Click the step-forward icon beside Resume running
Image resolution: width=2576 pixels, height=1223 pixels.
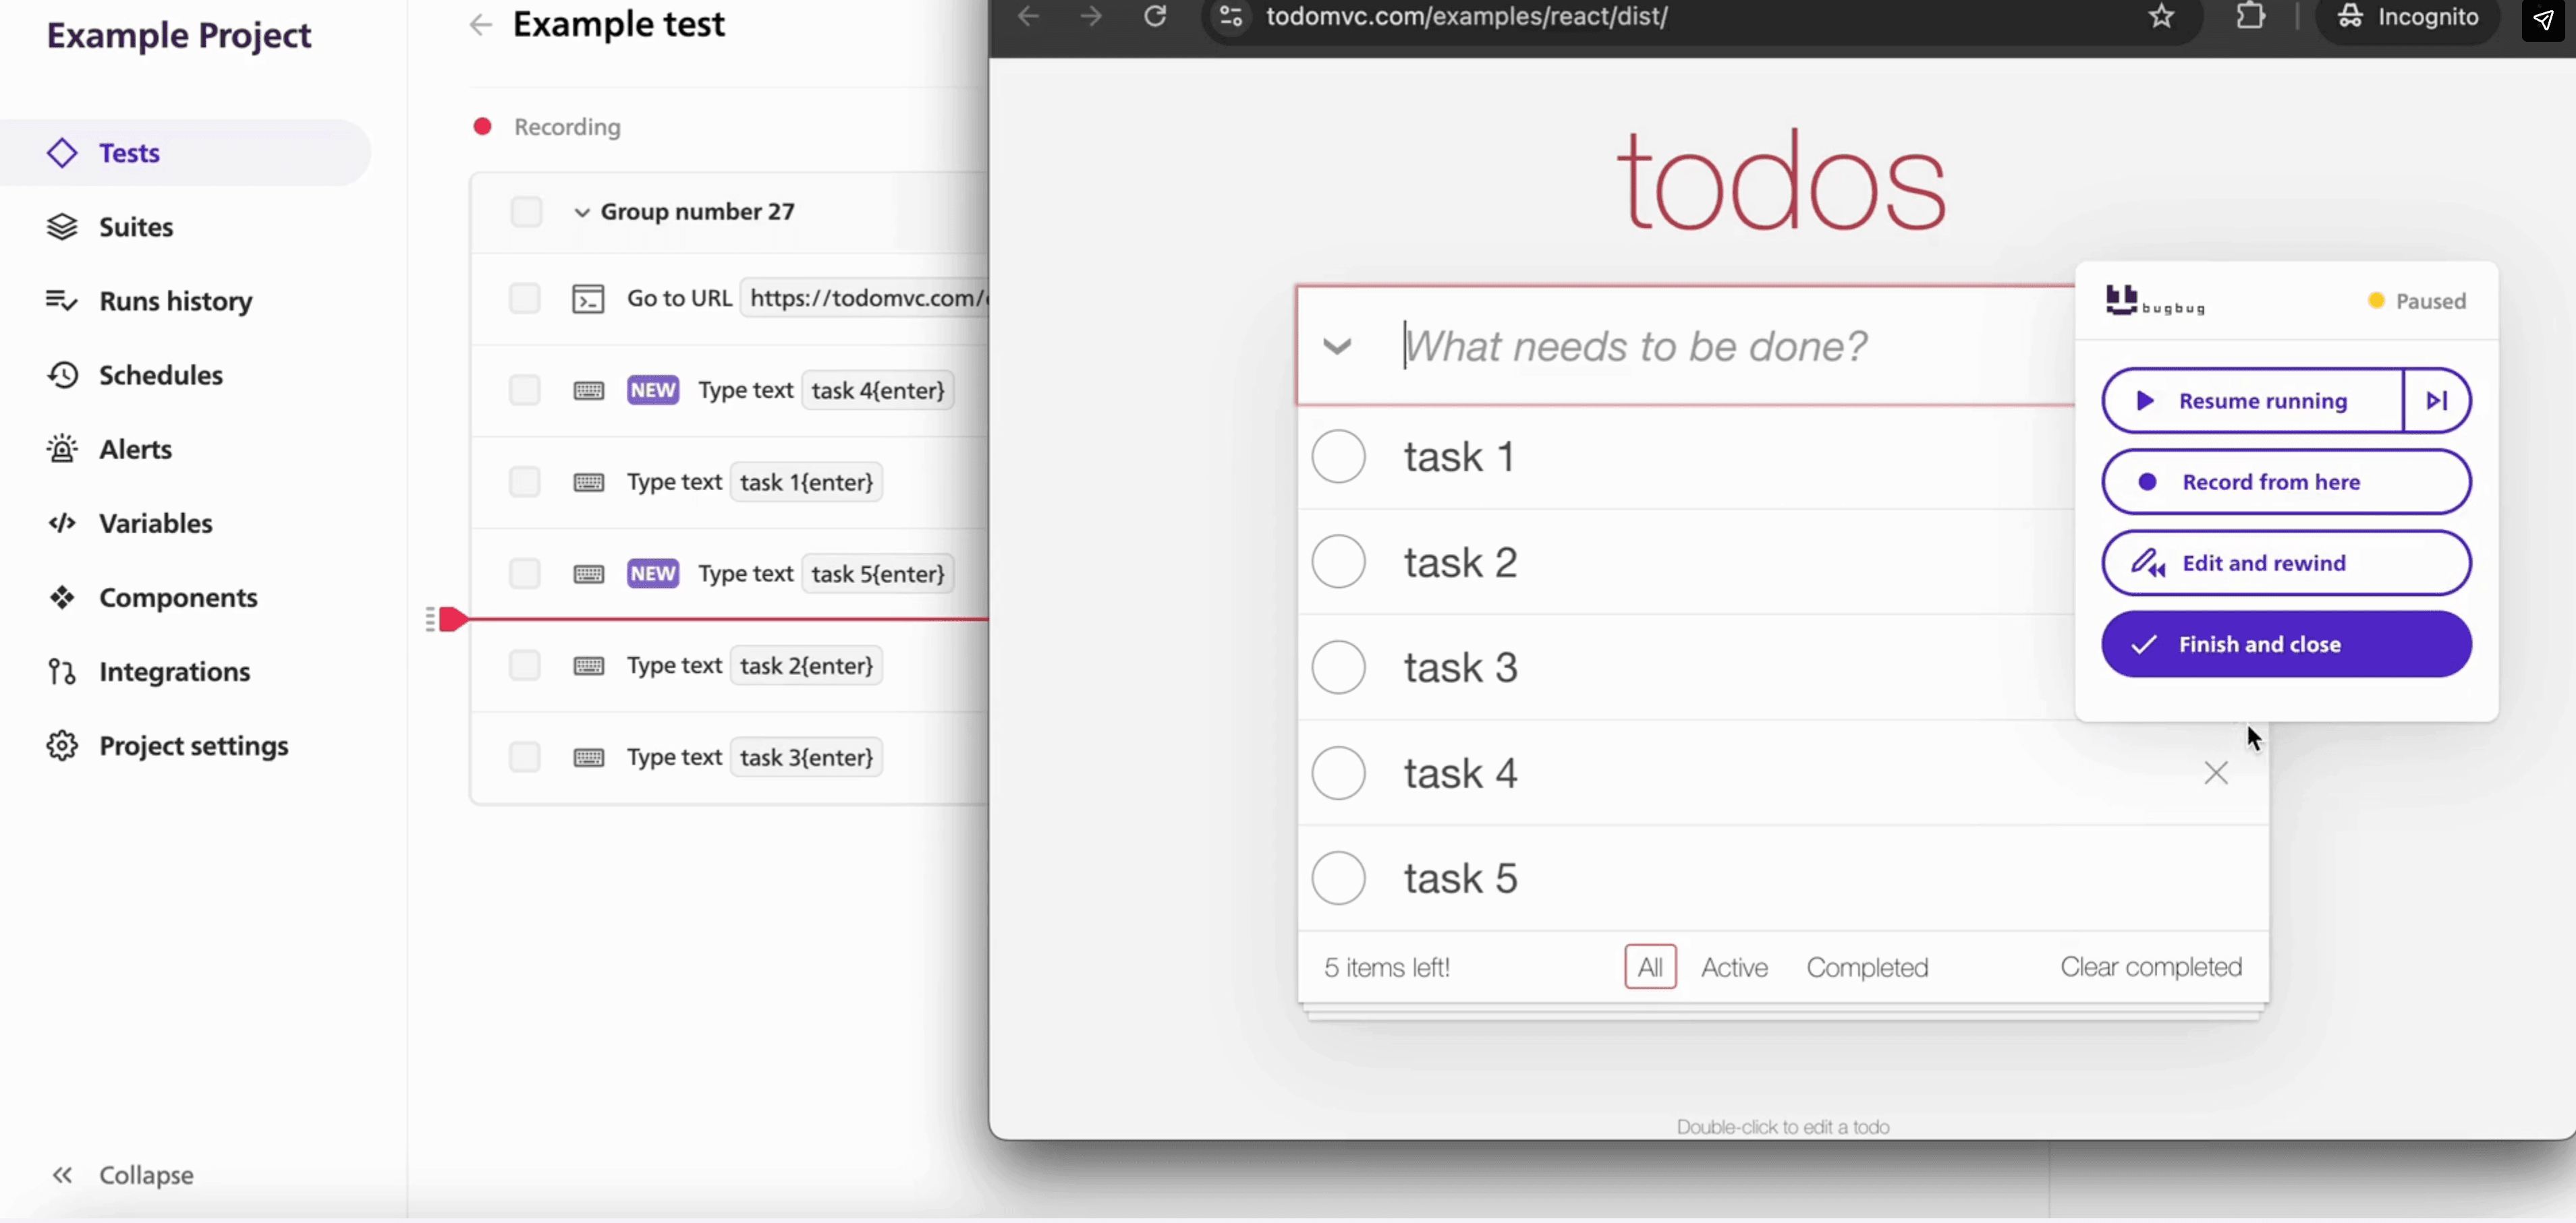coord(2437,400)
